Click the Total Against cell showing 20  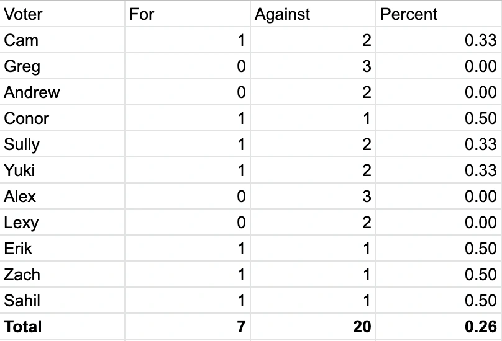click(313, 327)
